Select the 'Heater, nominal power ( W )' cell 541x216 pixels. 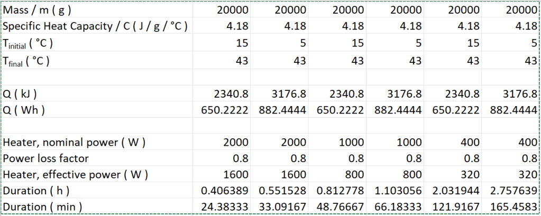[x=75, y=143]
